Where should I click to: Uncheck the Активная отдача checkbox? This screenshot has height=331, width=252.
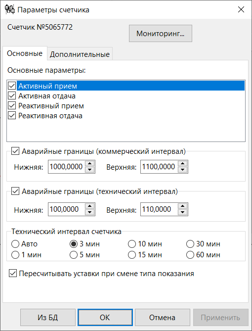point(12,96)
